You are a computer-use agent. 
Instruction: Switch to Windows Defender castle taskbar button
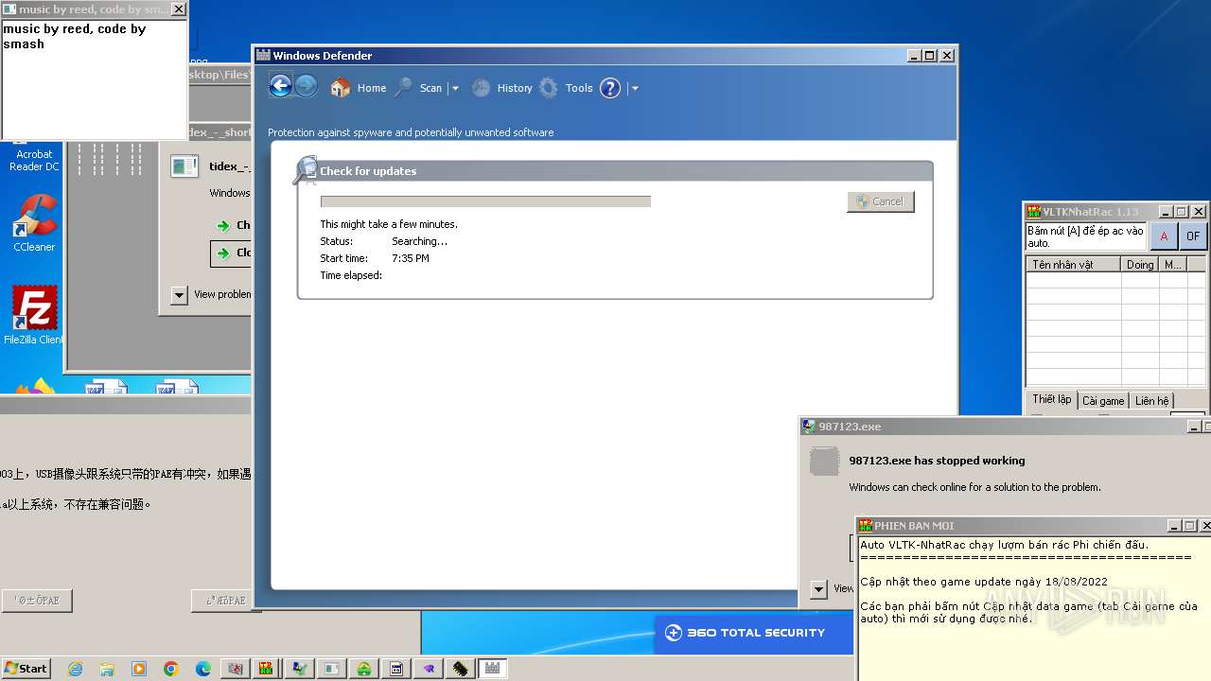pos(493,669)
